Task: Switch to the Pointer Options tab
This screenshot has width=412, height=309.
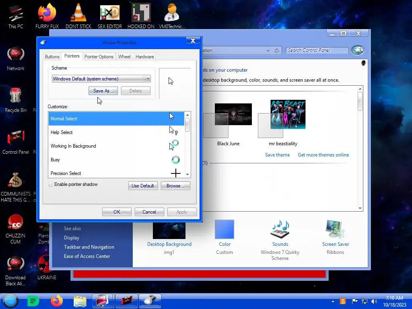Action: [x=99, y=56]
